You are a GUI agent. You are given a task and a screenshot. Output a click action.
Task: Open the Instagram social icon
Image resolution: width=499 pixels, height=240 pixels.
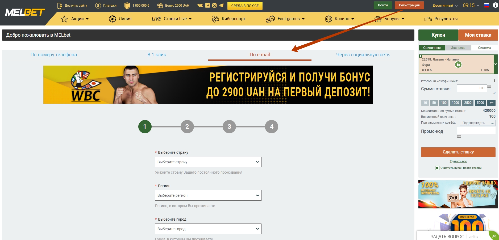[214, 5]
